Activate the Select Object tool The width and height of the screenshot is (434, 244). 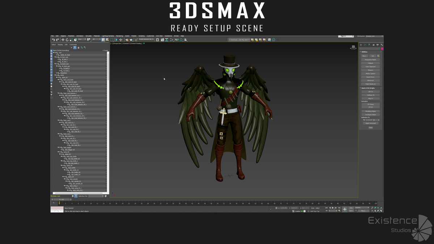tap(103, 40)
